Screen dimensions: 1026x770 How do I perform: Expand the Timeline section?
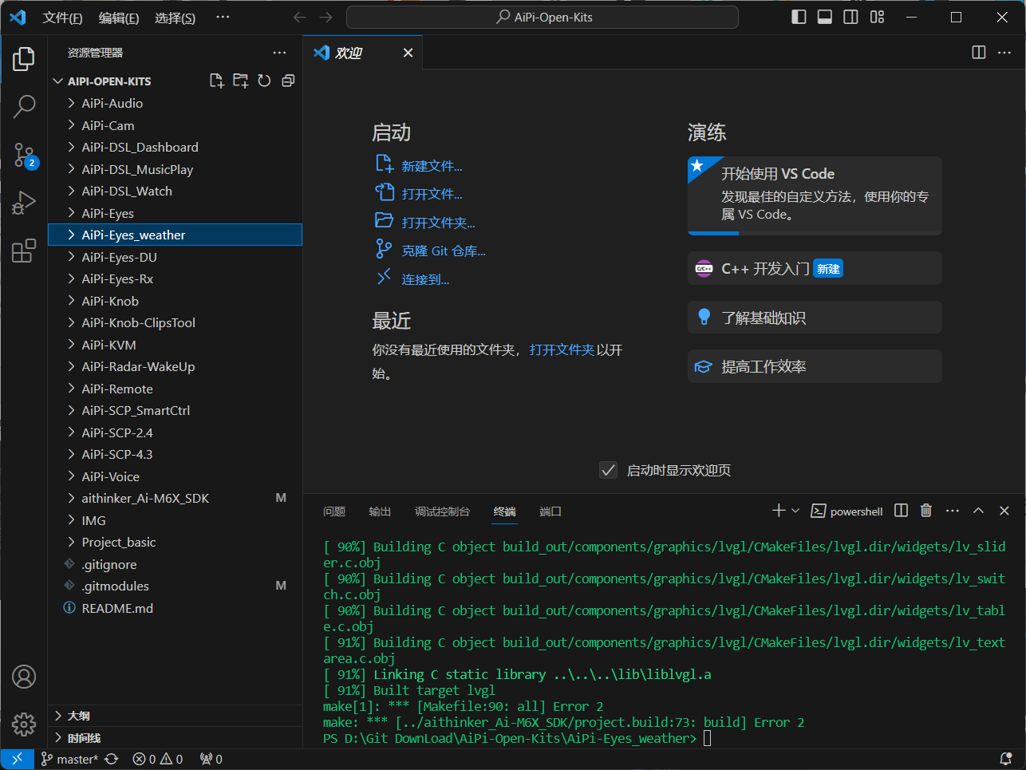pos(176,738)
